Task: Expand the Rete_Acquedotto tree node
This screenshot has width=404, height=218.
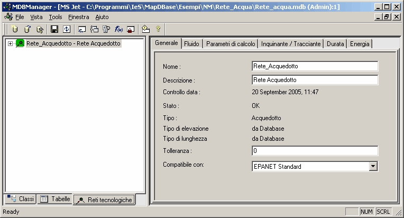Action: coord(10,43)
